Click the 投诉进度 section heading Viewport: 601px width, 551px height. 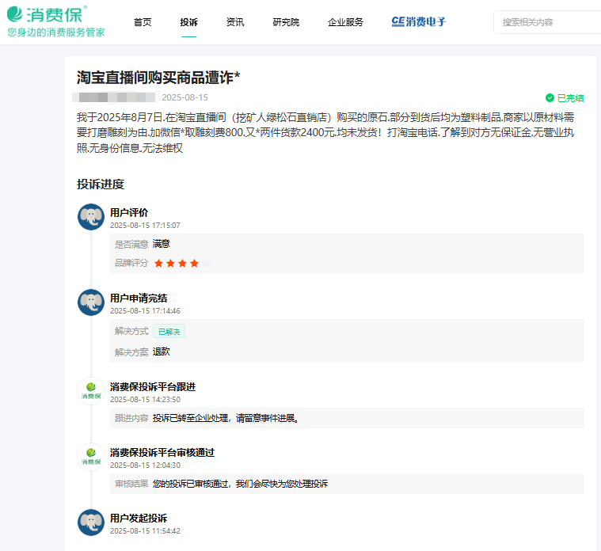[101, 184]
